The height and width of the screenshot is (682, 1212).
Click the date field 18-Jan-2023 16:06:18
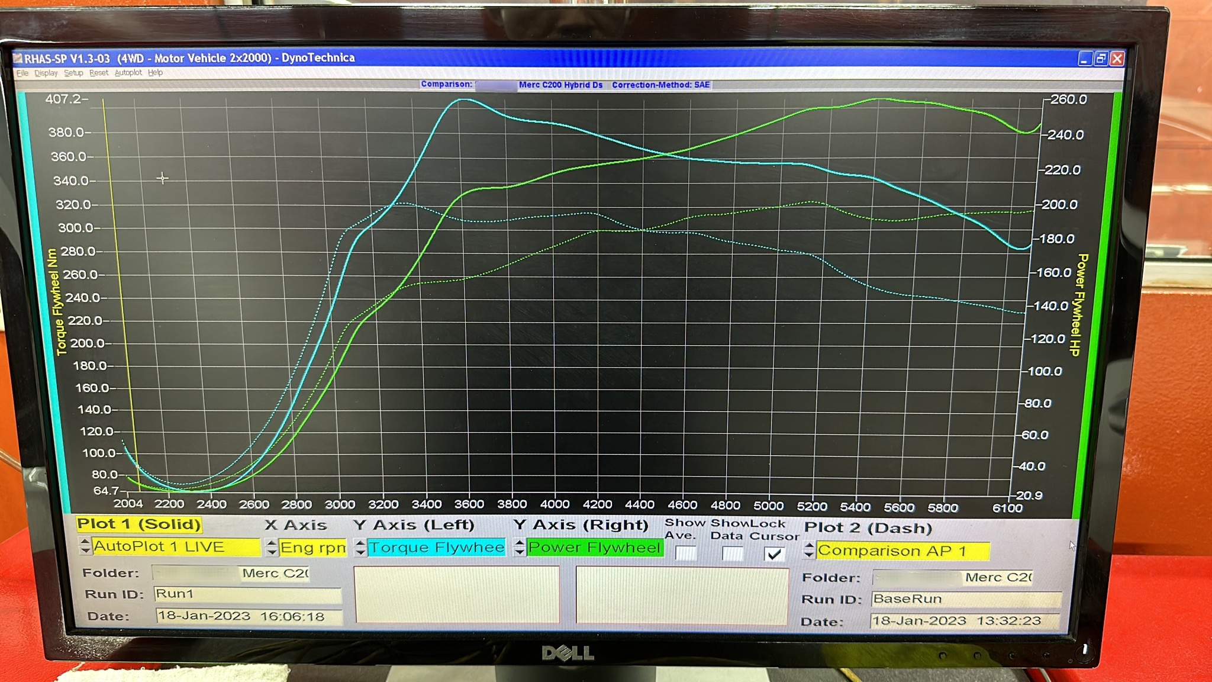coord(249,616)
